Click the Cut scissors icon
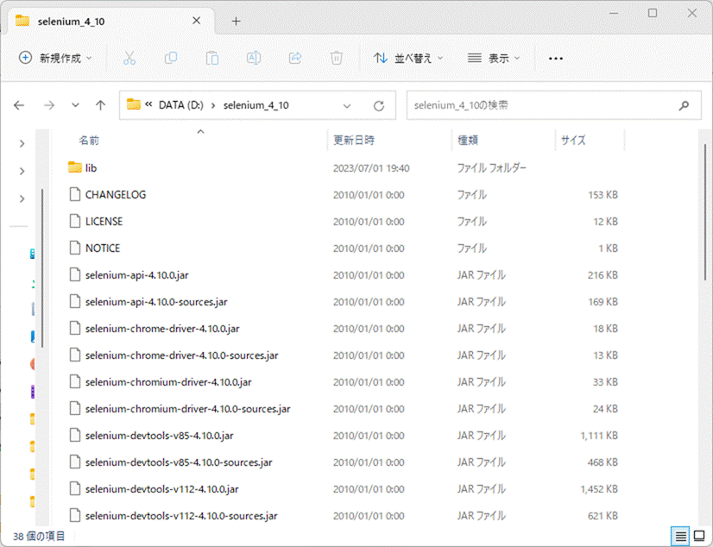This screenshot has height=547, width=713. [x=129, y=58]
